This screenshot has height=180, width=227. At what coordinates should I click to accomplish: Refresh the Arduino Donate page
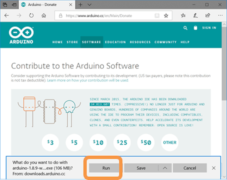click(31, 16)
